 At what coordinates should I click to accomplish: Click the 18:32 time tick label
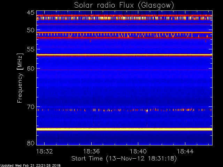pos(45,151)
